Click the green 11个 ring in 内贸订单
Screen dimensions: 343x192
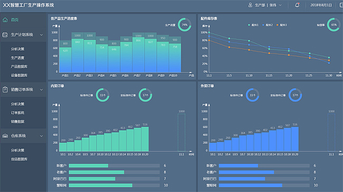click(x=102, y=95)
